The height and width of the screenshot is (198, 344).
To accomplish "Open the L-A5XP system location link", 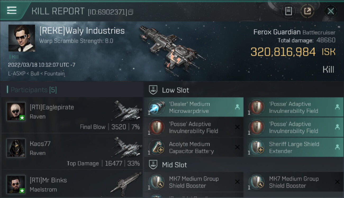I will (x=16, y=74).
